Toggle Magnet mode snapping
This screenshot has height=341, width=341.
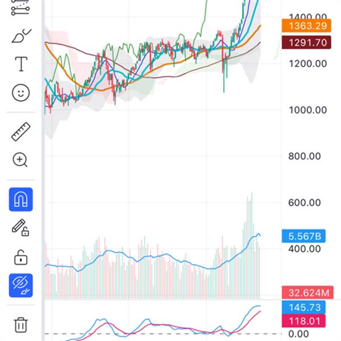click(20, 199)
